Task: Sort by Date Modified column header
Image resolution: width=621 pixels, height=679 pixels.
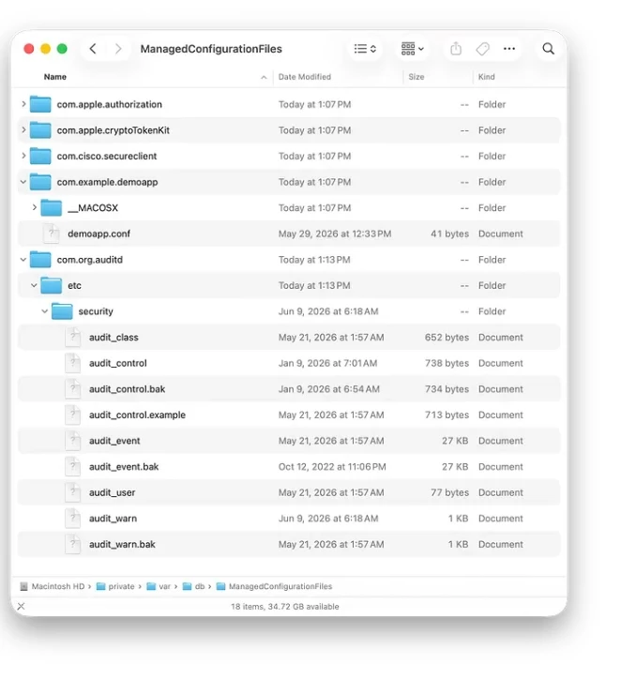Action: [x=305, y=77]
